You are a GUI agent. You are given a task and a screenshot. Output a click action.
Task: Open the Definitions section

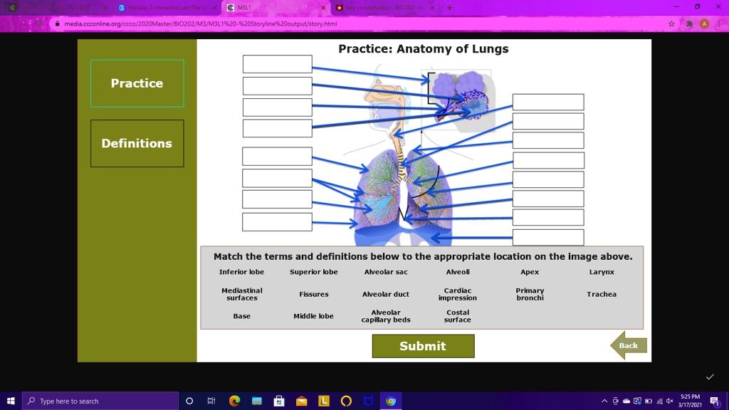pyautogui.click(x=137, y=143)
